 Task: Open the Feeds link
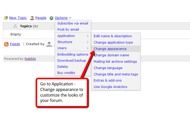(x=15, y=44)
